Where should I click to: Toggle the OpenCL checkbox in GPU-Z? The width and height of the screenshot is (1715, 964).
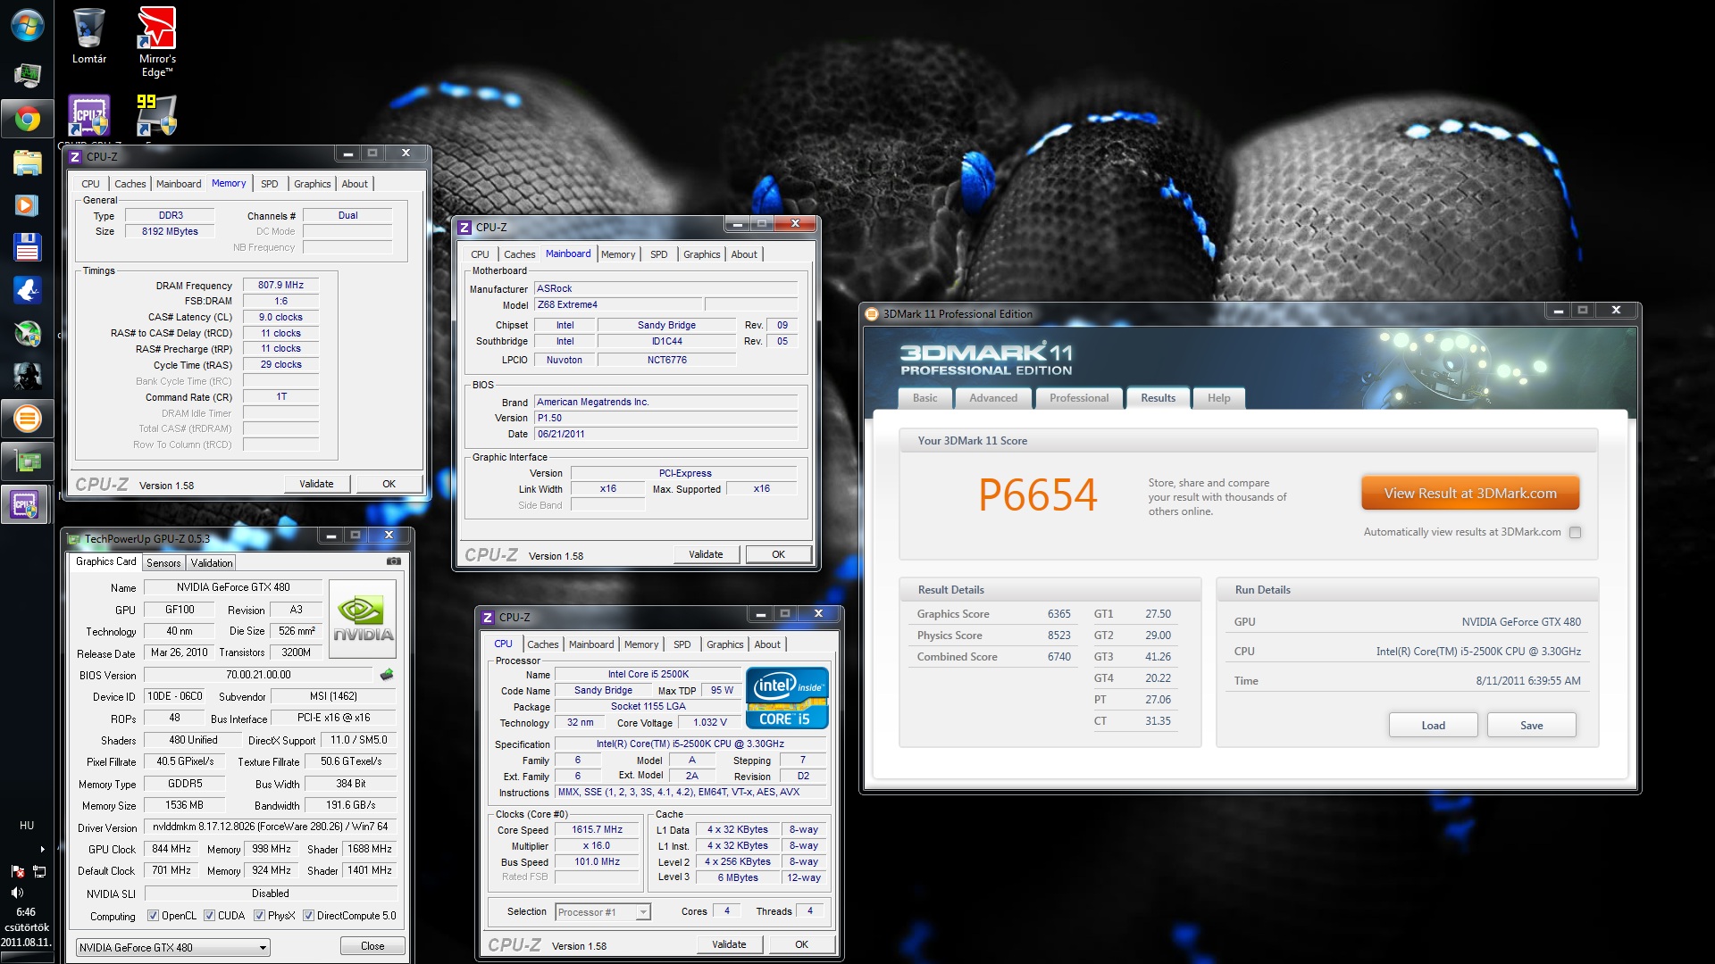pos(153,916)
